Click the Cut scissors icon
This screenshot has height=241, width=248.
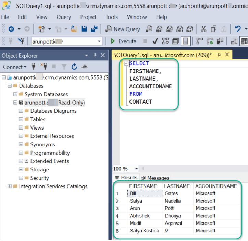tap(203, 29)
